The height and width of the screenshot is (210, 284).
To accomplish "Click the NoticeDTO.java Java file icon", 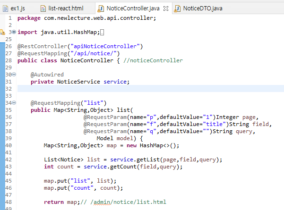I will pyautogui.click(x=177, y=8).
